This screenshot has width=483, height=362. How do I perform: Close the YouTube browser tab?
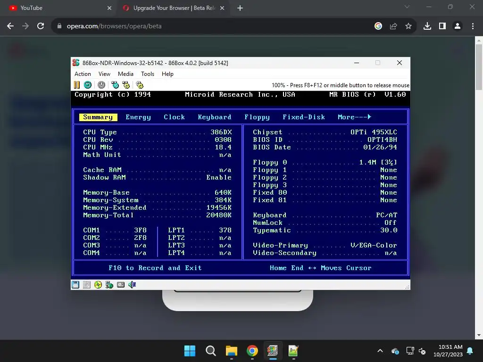(109, 8)
